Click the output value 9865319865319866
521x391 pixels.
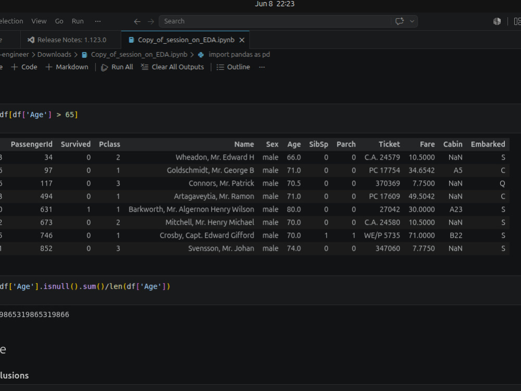pos(34,314)
